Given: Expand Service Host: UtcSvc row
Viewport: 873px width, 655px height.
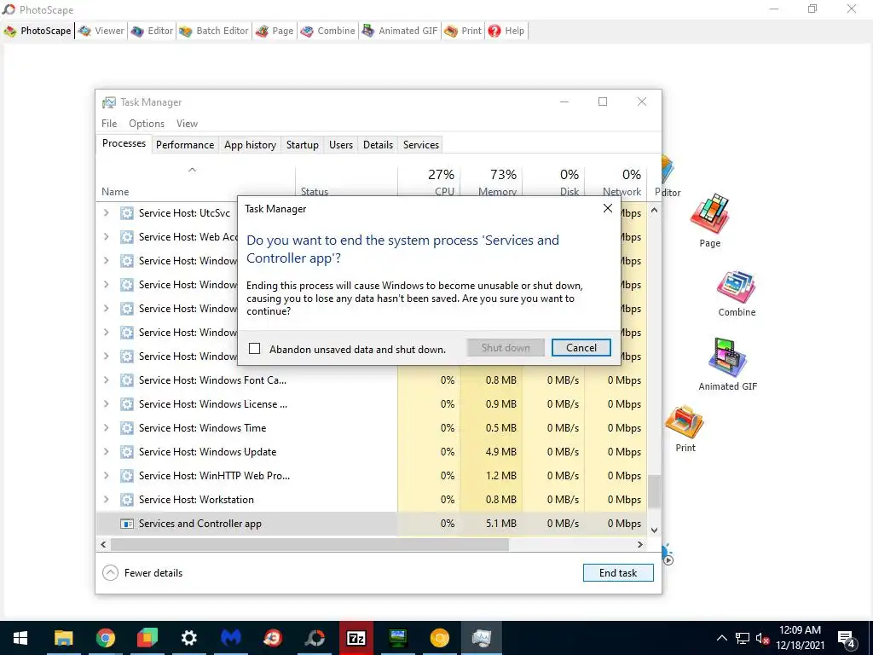Looking at the screenshot, I should coord(107,212).
